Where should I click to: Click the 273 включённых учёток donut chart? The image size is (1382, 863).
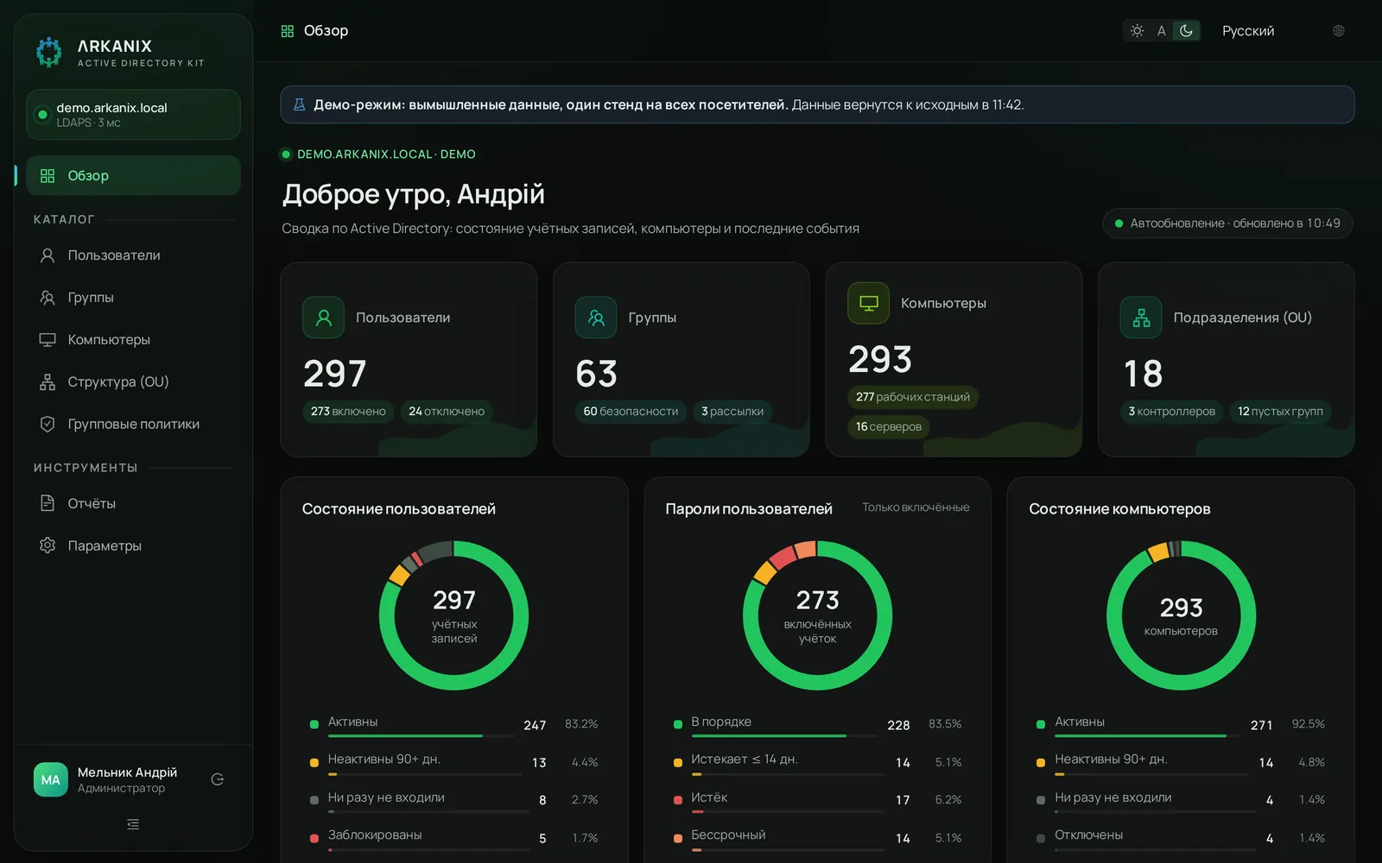pos(817,615)
